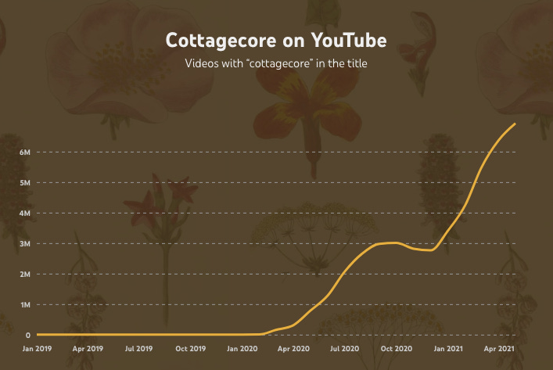Click the "2M" y-axis label
The height and width of the screenshot is (370, 553).
(x=25, y=275)
